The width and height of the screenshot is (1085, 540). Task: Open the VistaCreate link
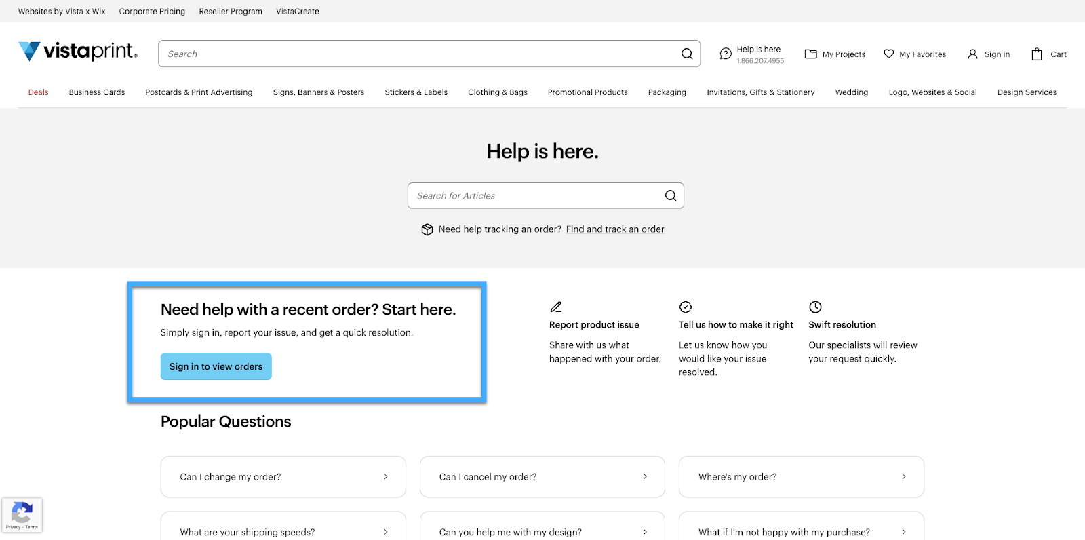pyautogui.click(x=298, y=12)
